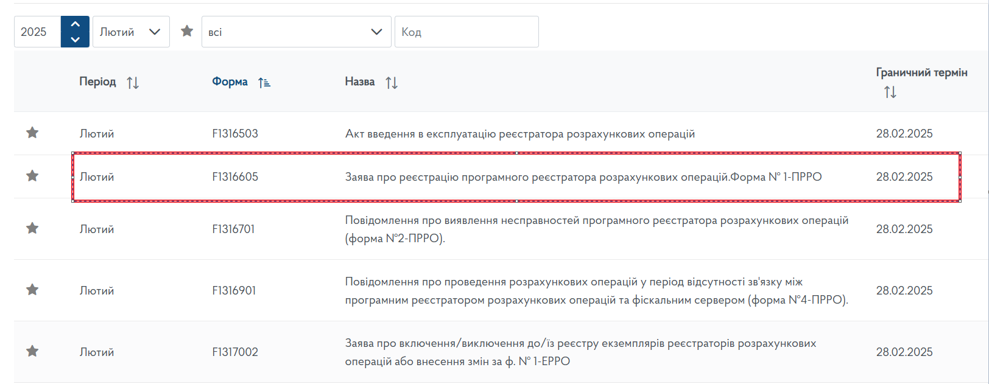Toggle favorite star on F1316901 row
This screenshot has width=989, height=384.
point(32,290)
